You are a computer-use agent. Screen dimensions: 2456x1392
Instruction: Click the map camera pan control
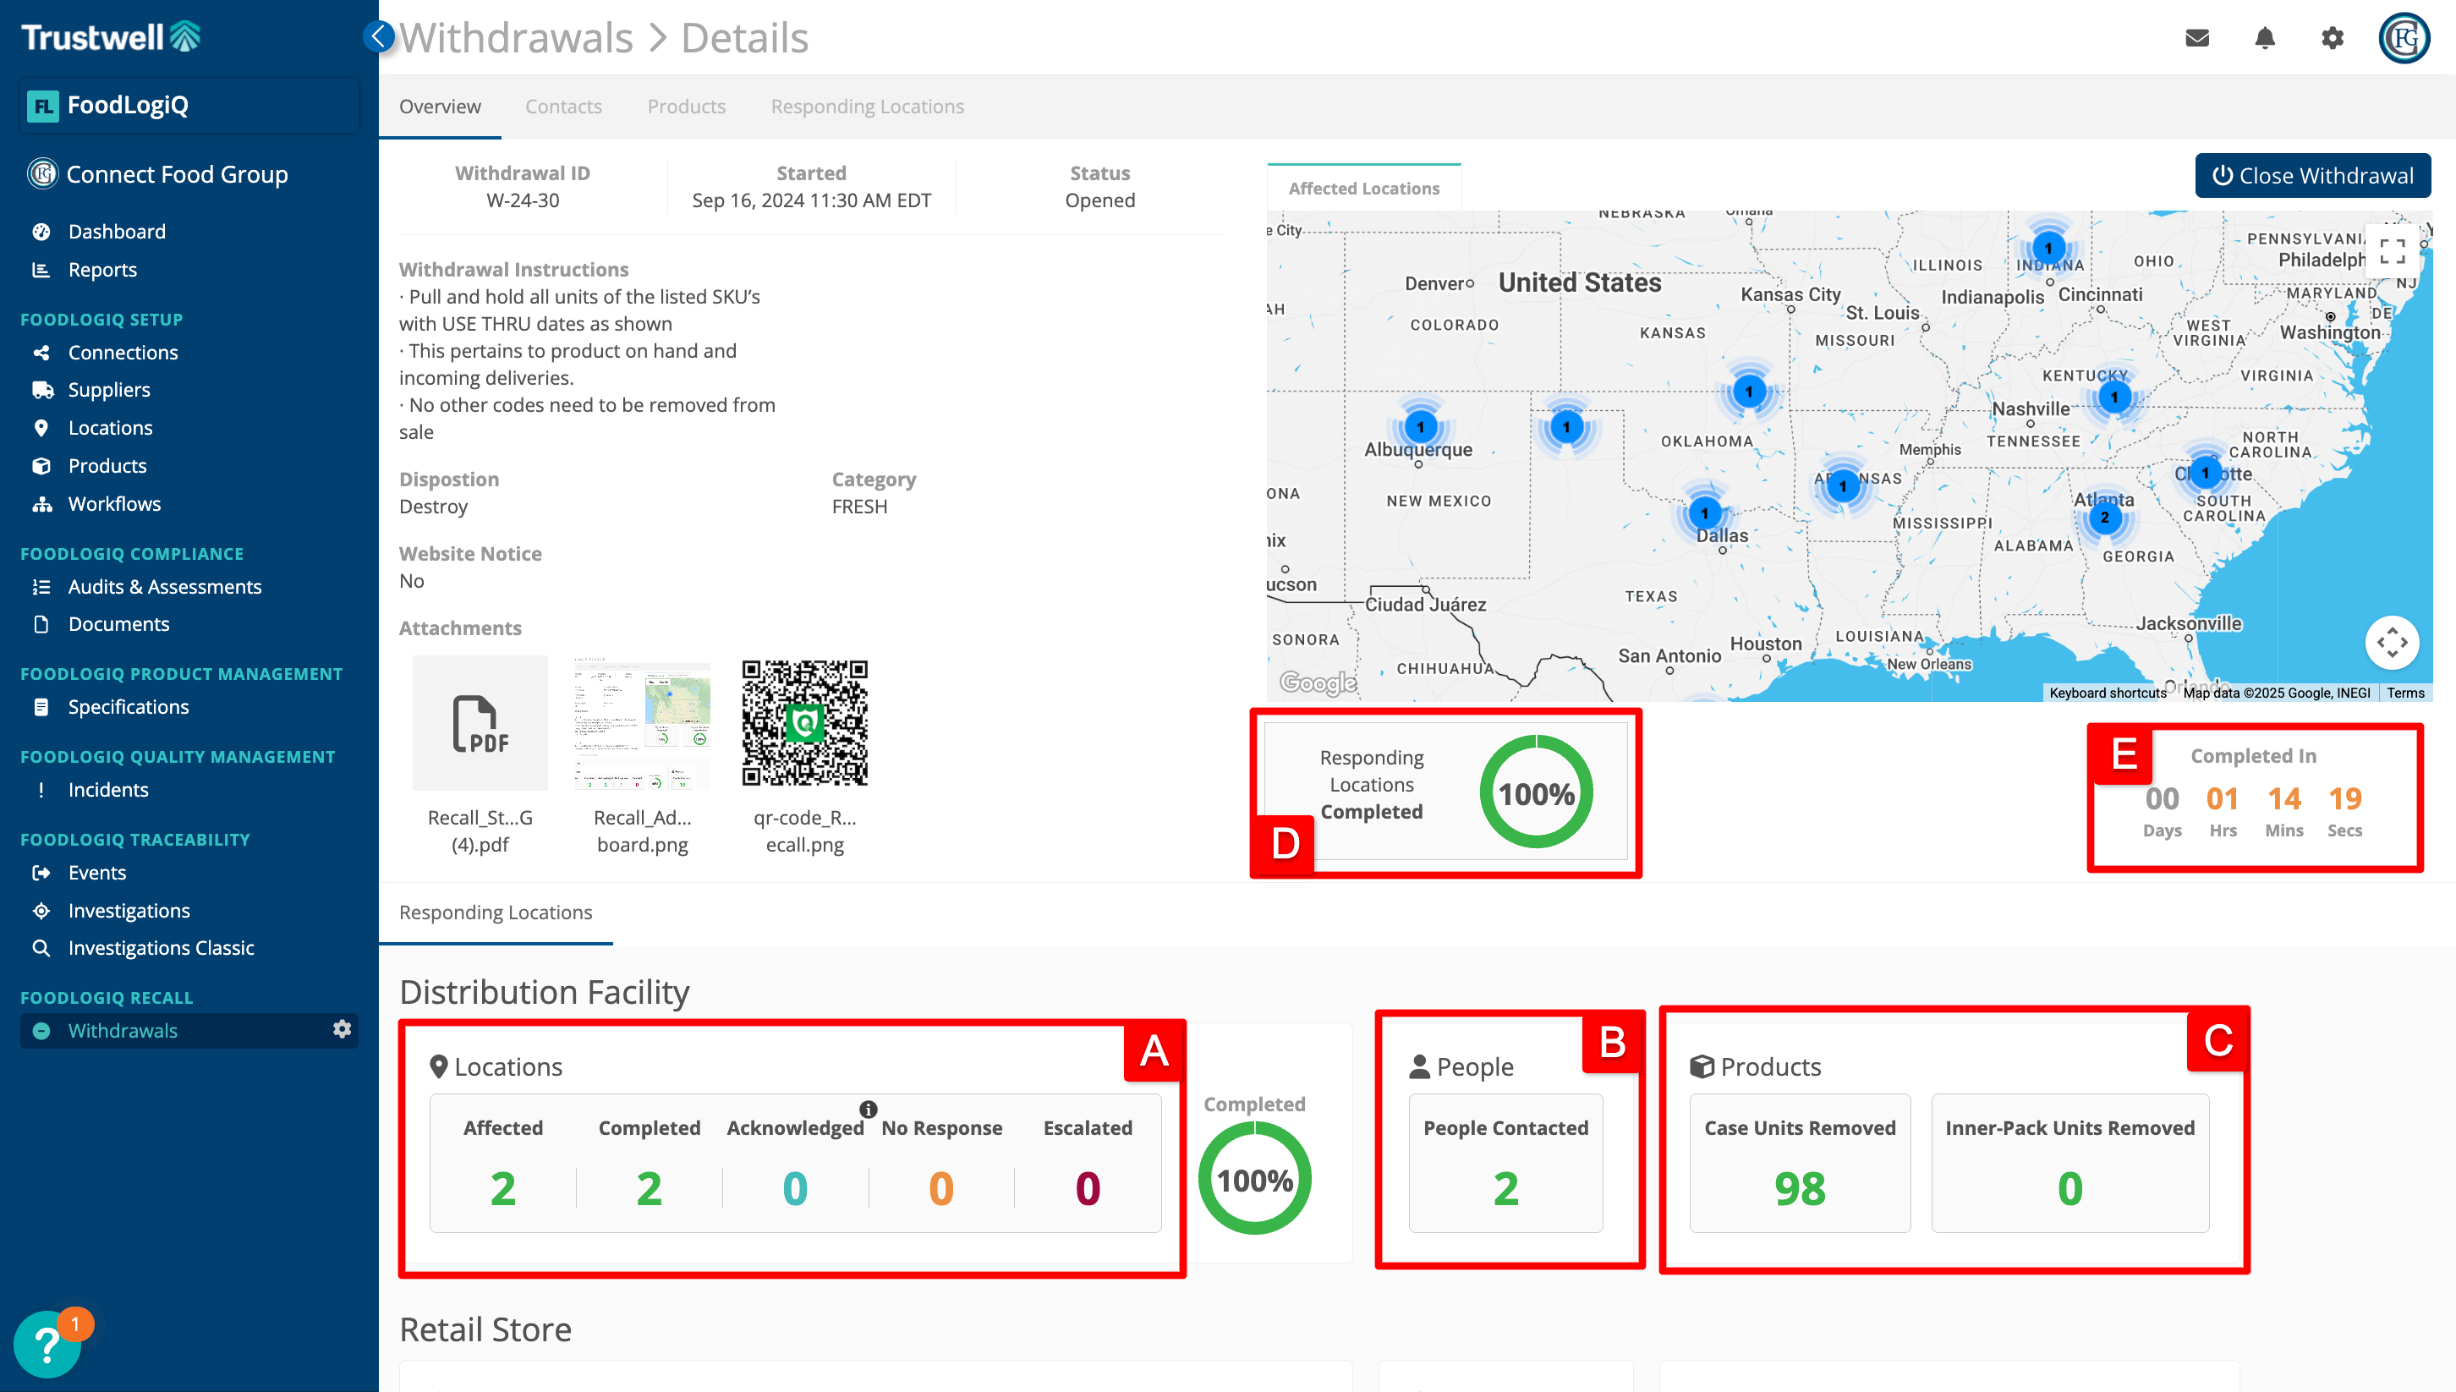pos(2392,643)
